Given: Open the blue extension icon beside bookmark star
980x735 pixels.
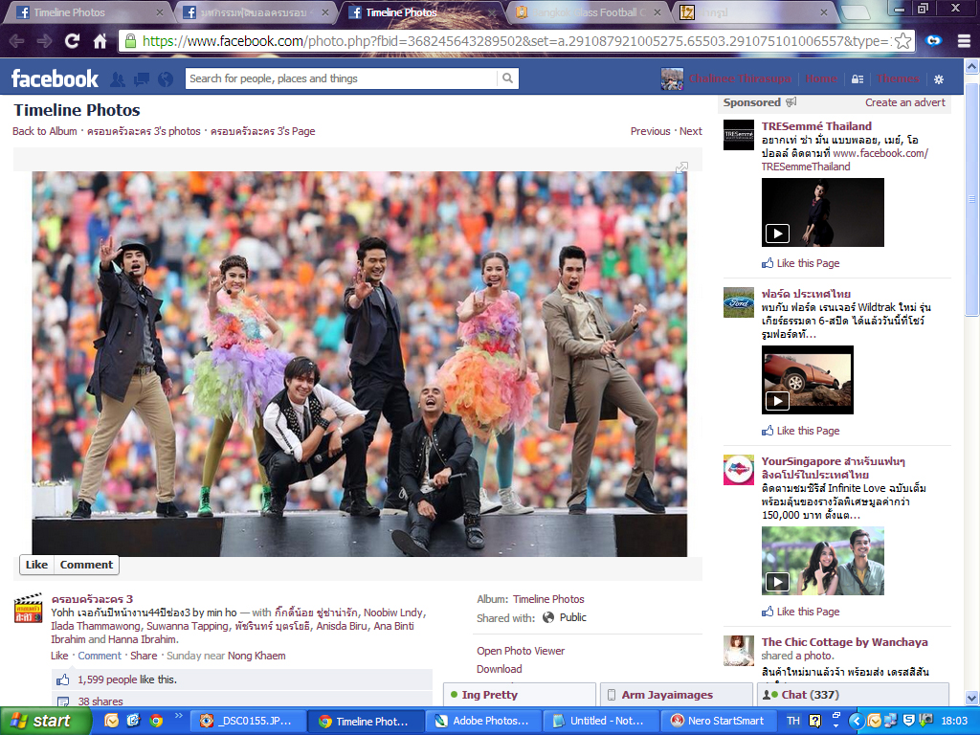Looking at the screenshot, I should [934, 41].
